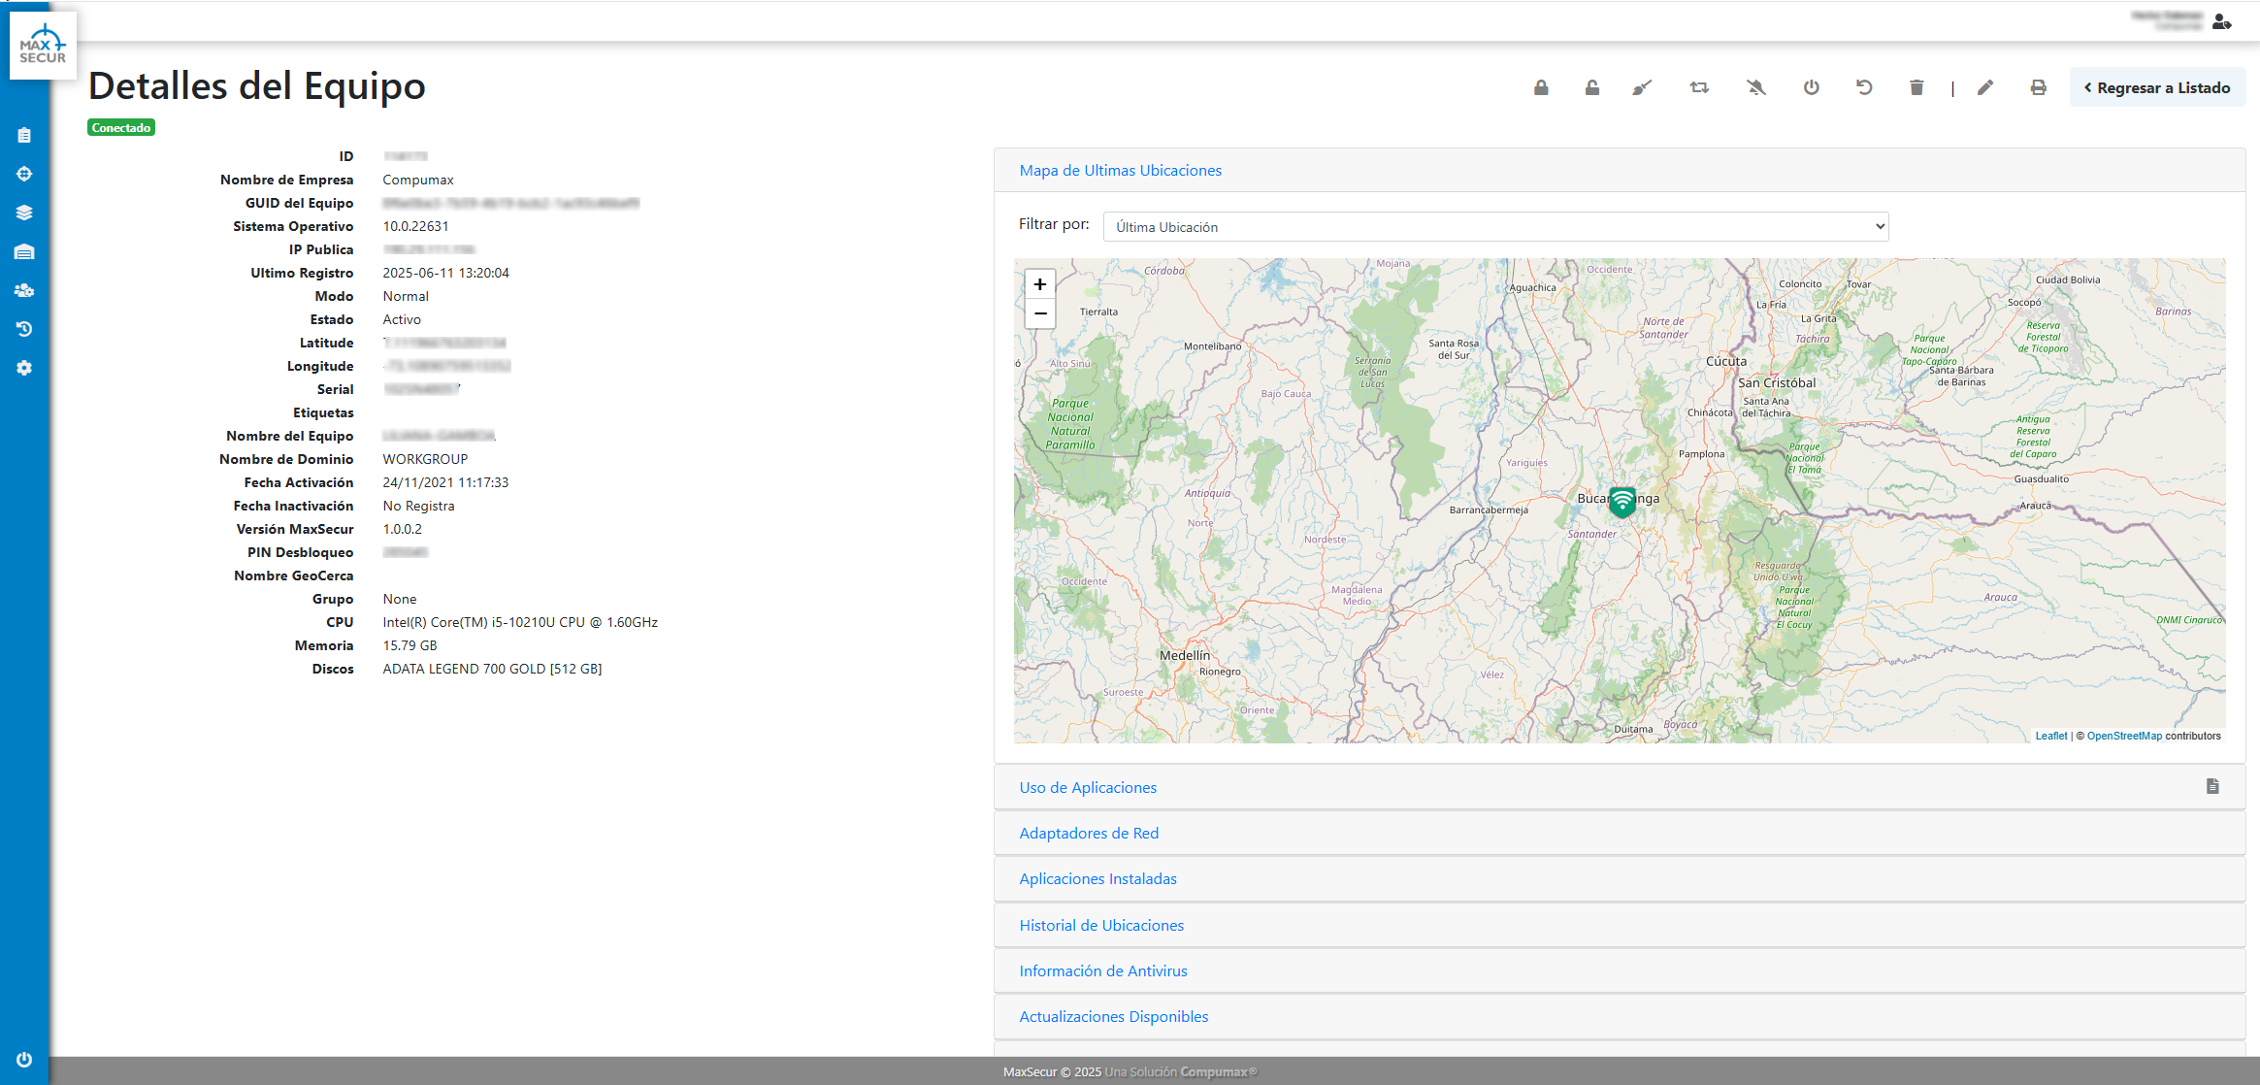Click the user account icon

pyautogui.click(x=2221, y=21)
